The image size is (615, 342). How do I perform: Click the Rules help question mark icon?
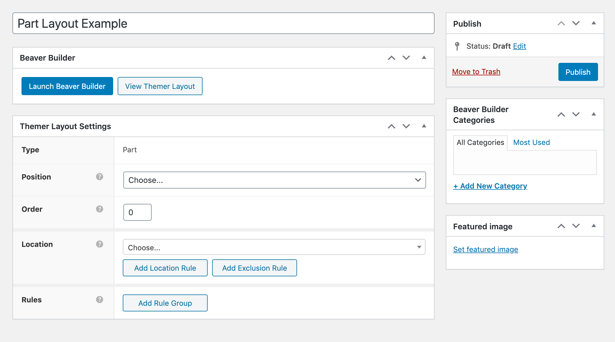(x=100, y=300)
